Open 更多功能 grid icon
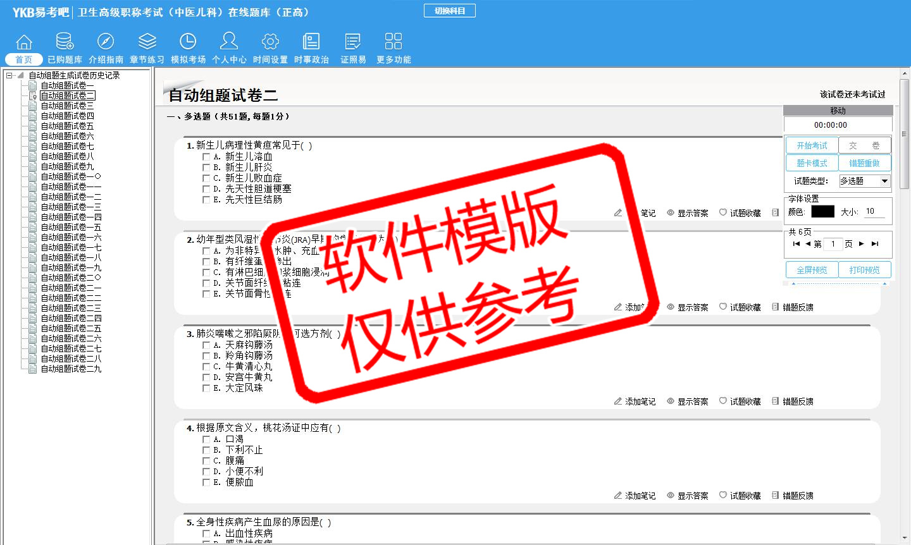Image resolution: width=911 pixels, height=545 pixels. [394, 42]
